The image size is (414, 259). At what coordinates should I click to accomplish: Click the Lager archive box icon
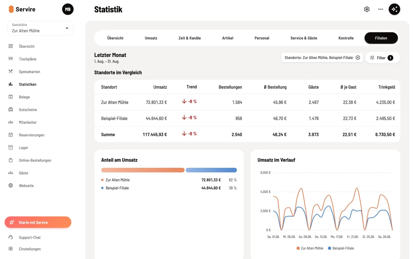[11, 148]
